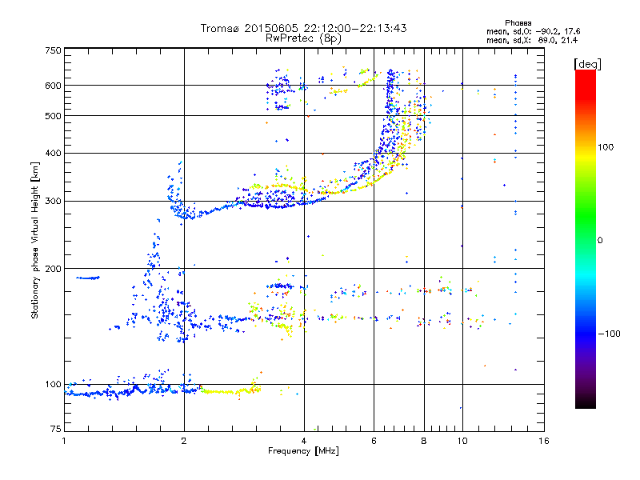Click the '100' colorbar tick label

coord(606,147)
